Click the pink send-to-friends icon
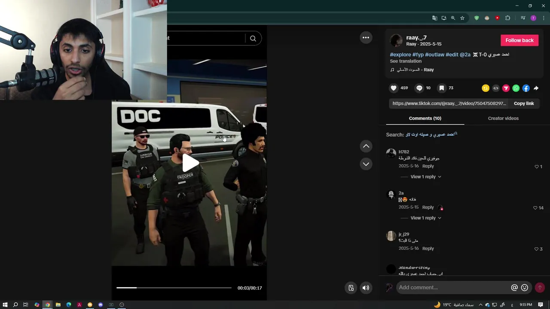This screenshot has height=309, width=550. pyautogui.click(x=506, y=88)
